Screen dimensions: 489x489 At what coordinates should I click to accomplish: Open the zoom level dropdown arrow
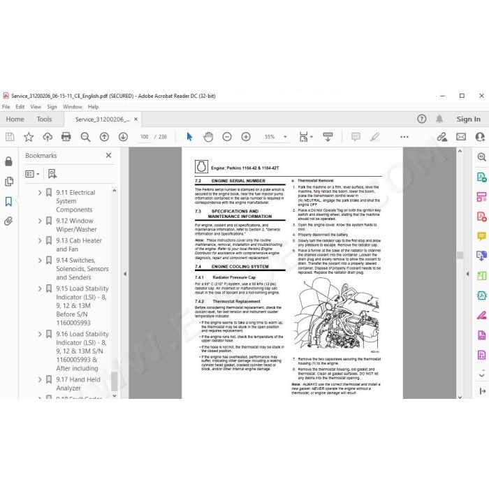[285, 137]
